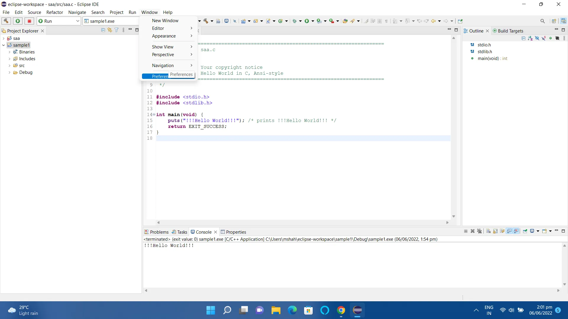568x319 pixels.
Task: Expand the saa project node
Action: (4, 38)
